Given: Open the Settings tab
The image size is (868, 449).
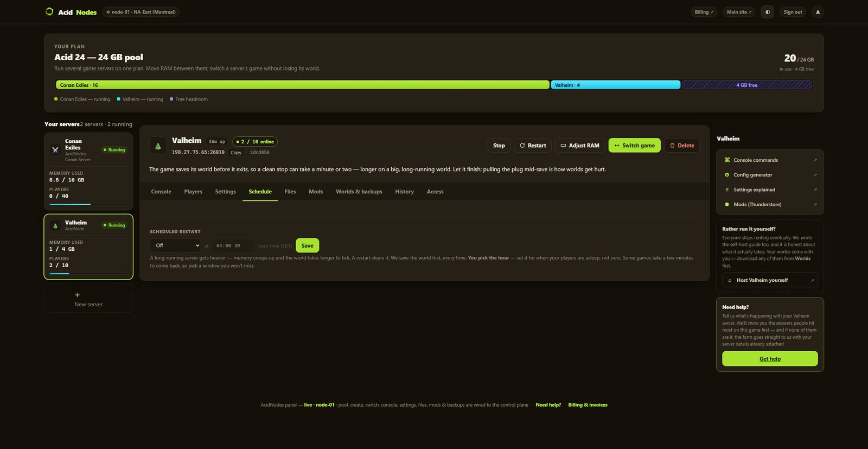Looking at the screenshot, I should [226, 192].
